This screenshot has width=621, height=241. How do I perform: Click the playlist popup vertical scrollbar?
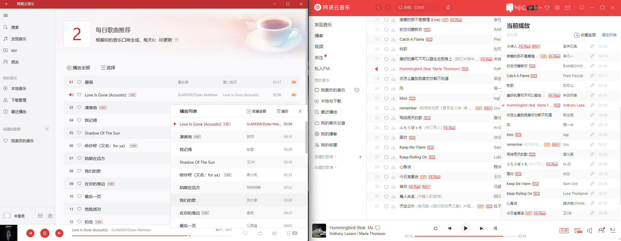tap(306, 137)
